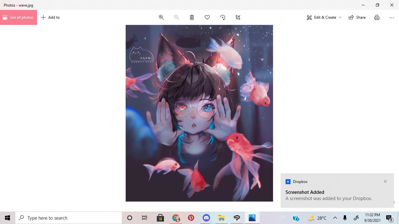Click See all photos button
This screenshot has width=399, height=224.
pos(18,17)
